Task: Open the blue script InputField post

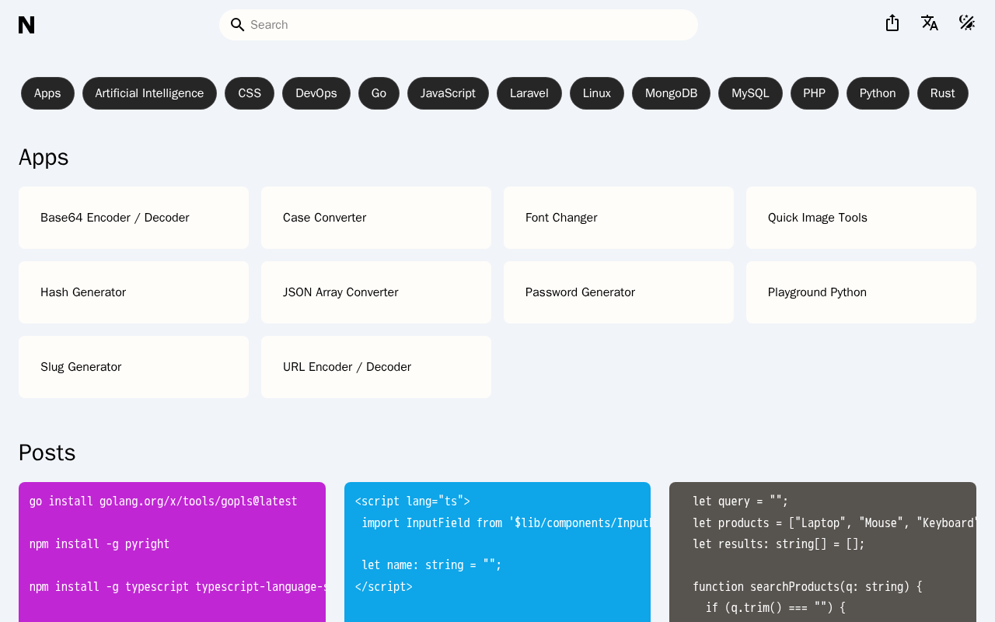Action: click(x=497, y=552)
